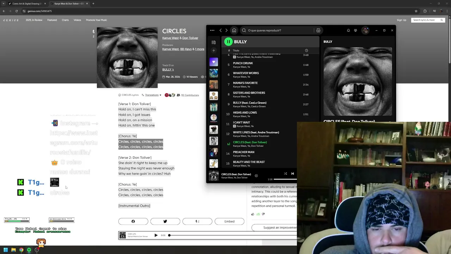Open Windows Start menu
Image resolution: width=451 pixels, height=254 pixels.
pos(6,250)
